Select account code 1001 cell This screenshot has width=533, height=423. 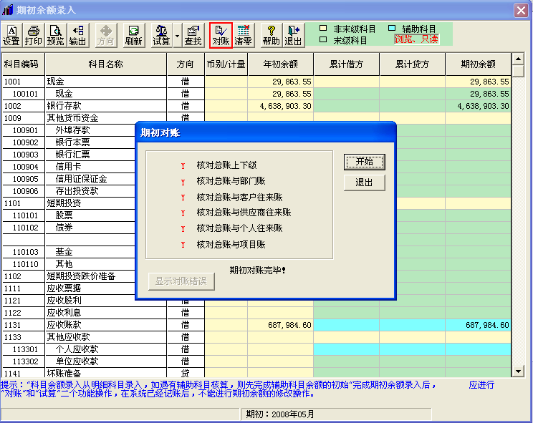[23, 82]
